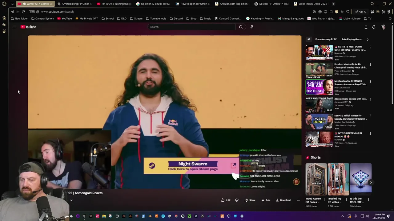394x221 pixels.
Task: Show more bookmarks overflow chevron
Action: pyautogui.click(x=390, y=18)
